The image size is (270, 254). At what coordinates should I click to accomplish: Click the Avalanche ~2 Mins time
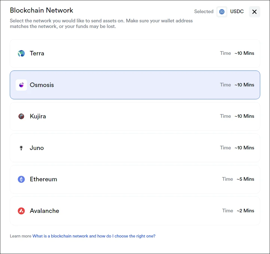[245, 211]
